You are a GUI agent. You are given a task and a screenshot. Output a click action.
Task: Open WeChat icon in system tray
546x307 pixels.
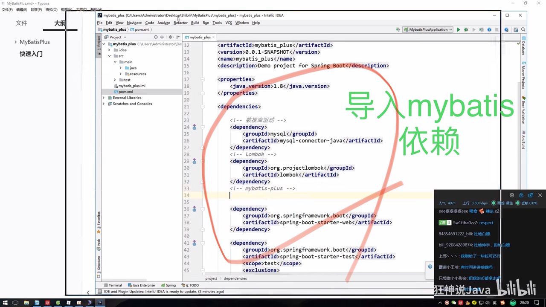(x=454, y=303)
